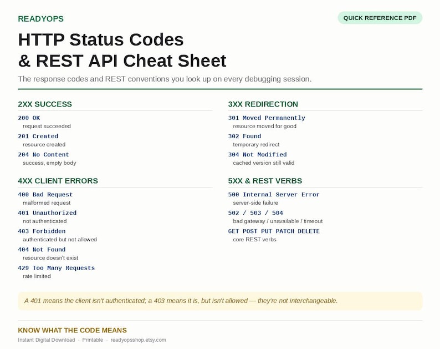Click the KNOW WHAT THE CODE MEANS tagline

pyautogui.click(x=72, y=330)
